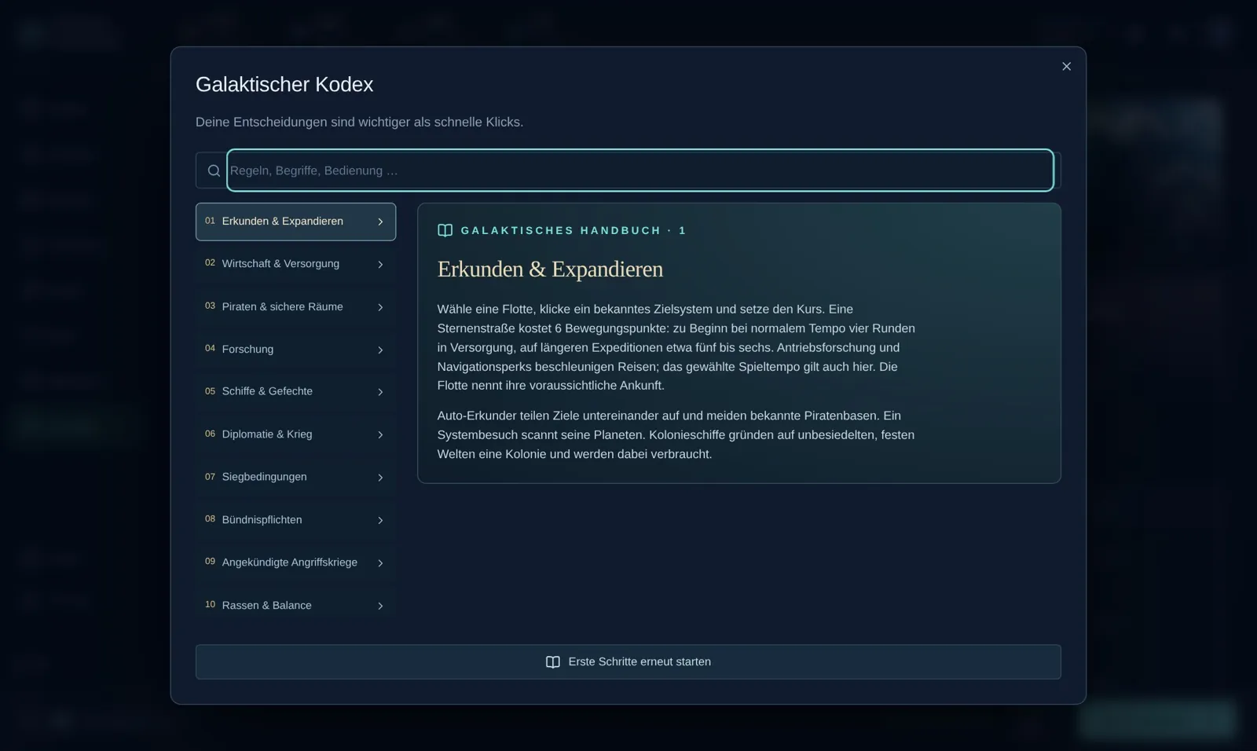Viewport: 1257px width, 751px height.
Task: Focus the Regeln, Begriffe, Bedienung search field
Action: [x=640, y=170]
